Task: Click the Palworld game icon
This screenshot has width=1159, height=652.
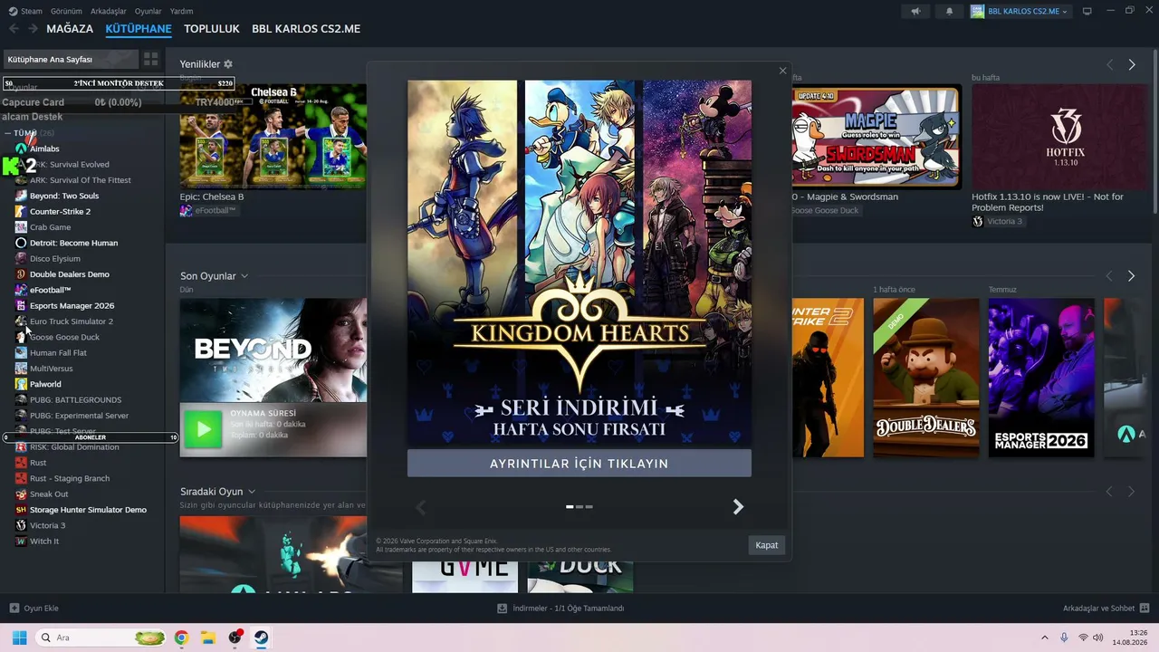Action: (21, 384)
